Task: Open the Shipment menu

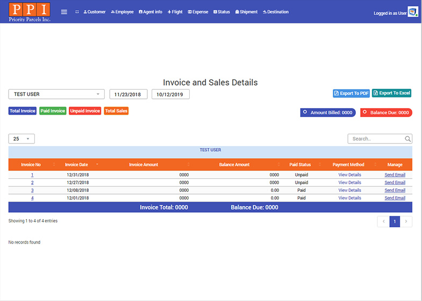Action: coord(246,12)
